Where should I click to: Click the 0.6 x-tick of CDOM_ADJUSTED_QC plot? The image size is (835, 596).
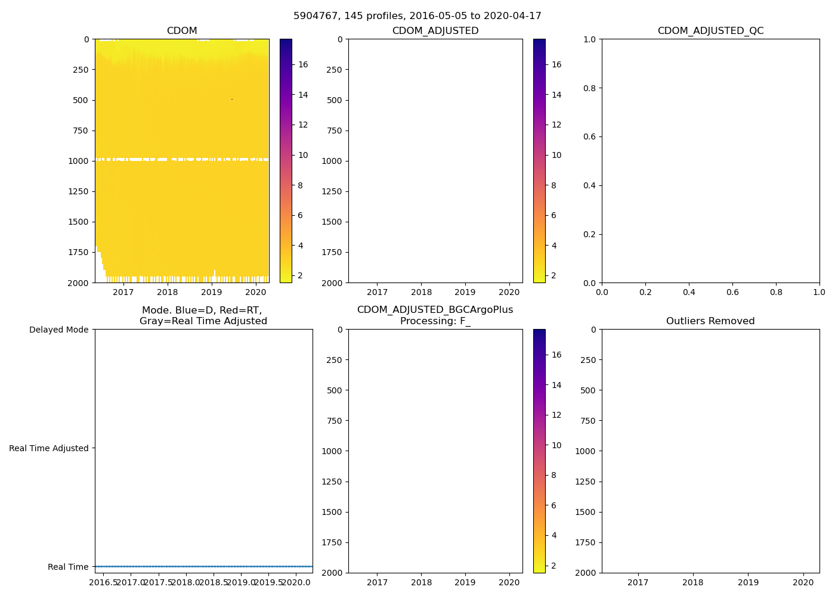(732, 292)
